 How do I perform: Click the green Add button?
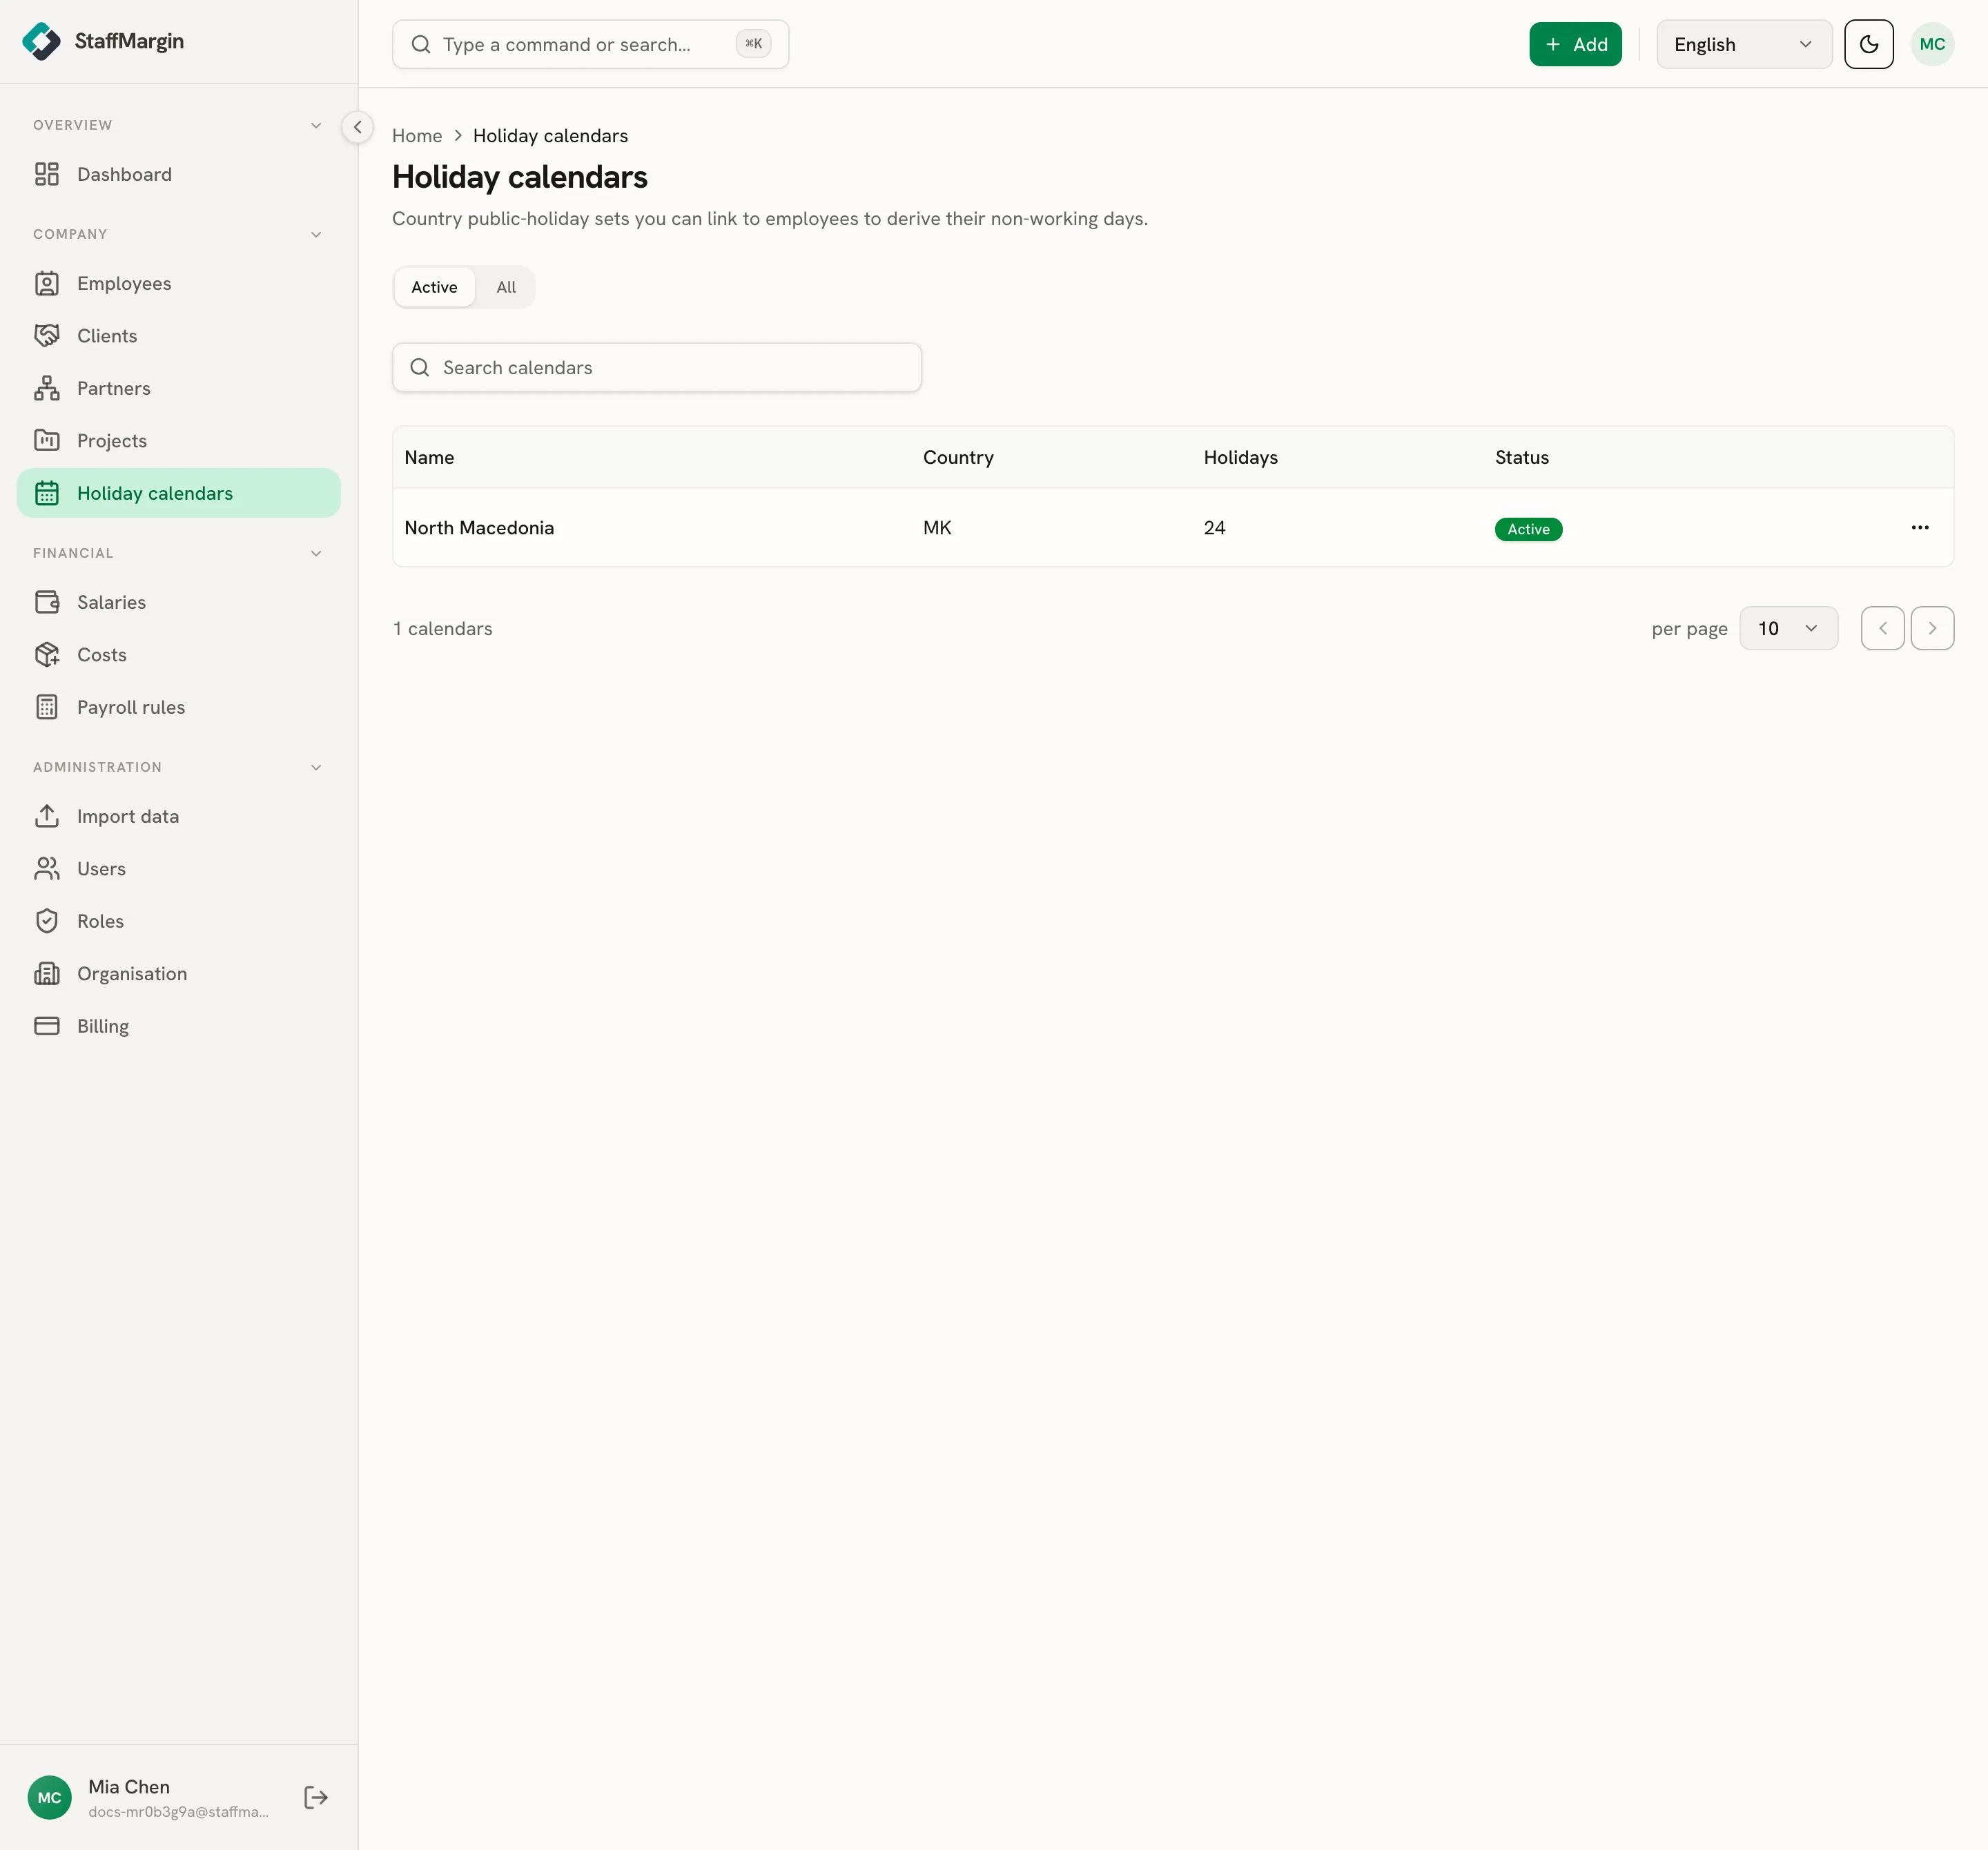[x=1575, y=44]
